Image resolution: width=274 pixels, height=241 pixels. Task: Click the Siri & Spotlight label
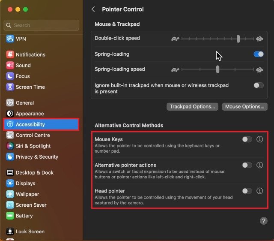click(33, 146)
